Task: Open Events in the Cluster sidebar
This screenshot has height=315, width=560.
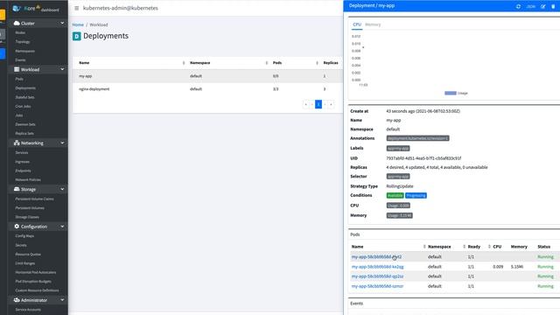Action: (20, 60)
